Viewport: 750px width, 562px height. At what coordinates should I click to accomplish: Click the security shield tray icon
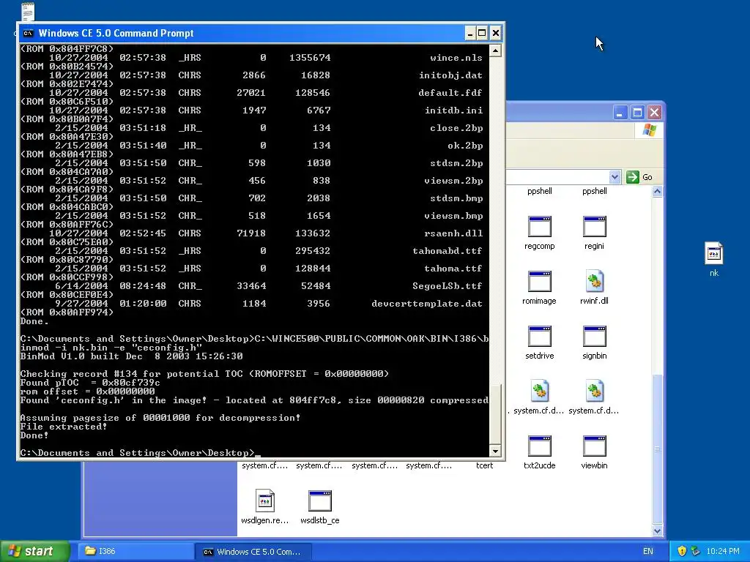682,551
